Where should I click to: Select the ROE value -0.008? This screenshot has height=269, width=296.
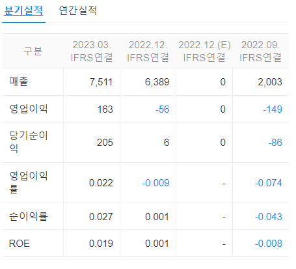coord(269,244)
